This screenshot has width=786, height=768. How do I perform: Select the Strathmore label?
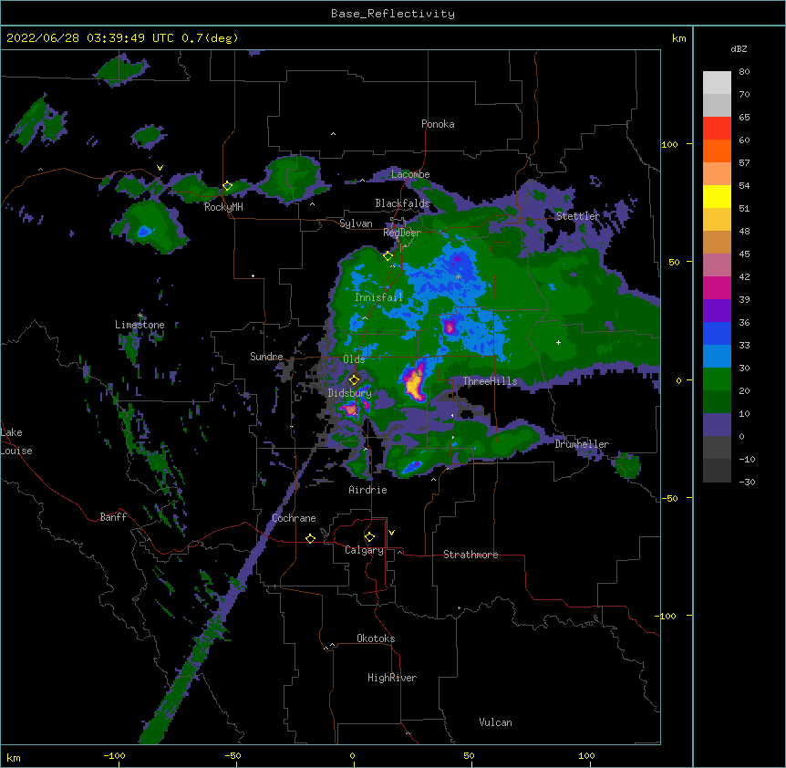471,555
